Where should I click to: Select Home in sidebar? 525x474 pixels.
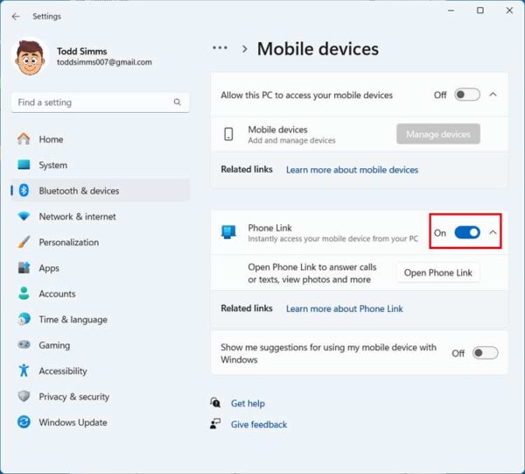coord(101,138)
